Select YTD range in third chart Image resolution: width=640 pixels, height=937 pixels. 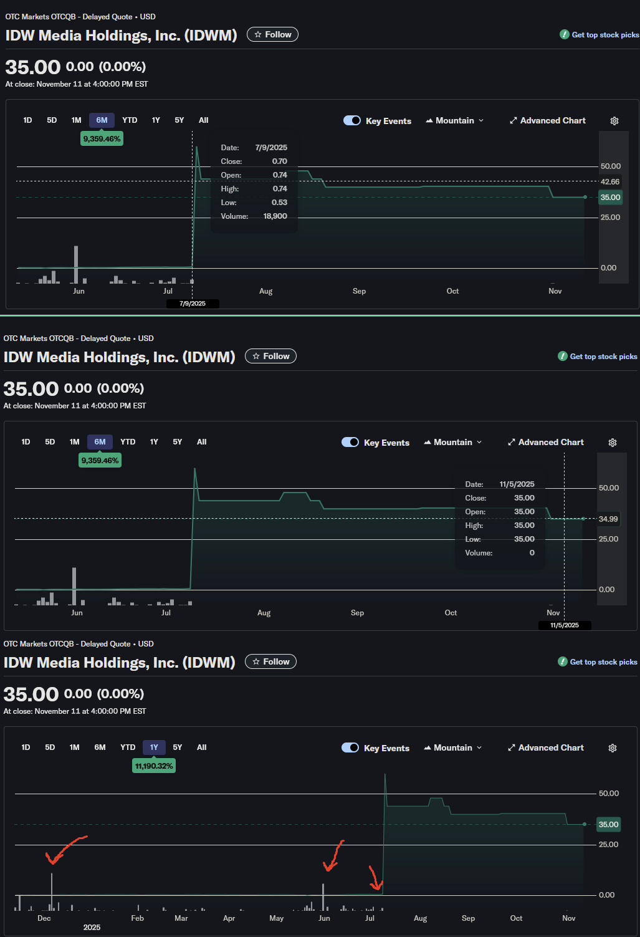pos(128,747)
